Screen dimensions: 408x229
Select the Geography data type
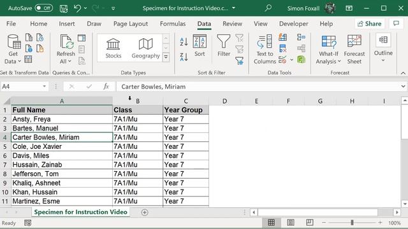pyautogui.click(x=145, y=48)
